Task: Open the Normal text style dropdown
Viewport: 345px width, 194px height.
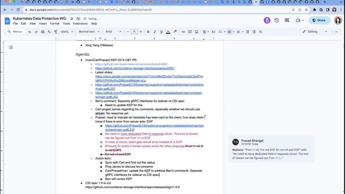Action: click(x=89, y=32)
